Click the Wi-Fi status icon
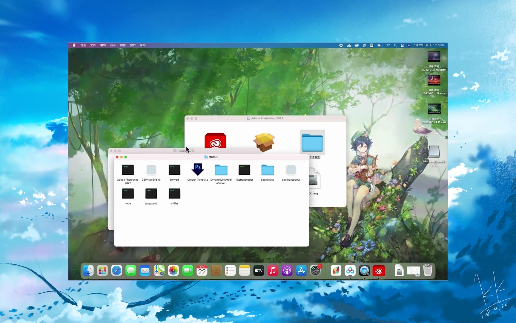 point(388,45)
